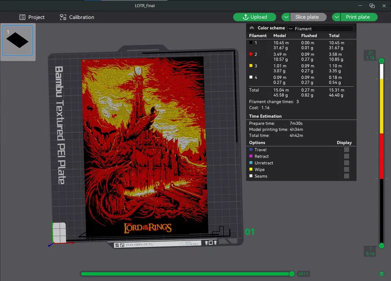The width and height of the screenshot is (391, 281).
Task: Click the white filament 4 swatch
Action: click(251, 77)
